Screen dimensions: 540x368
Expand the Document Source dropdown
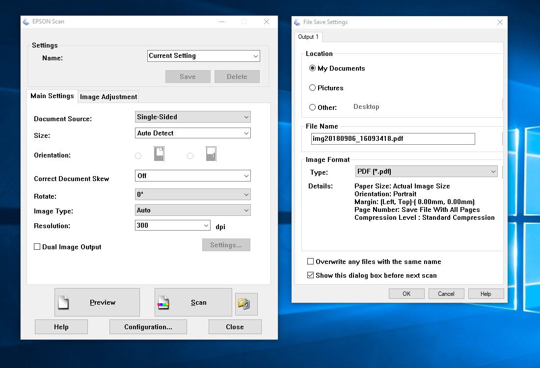193,117
